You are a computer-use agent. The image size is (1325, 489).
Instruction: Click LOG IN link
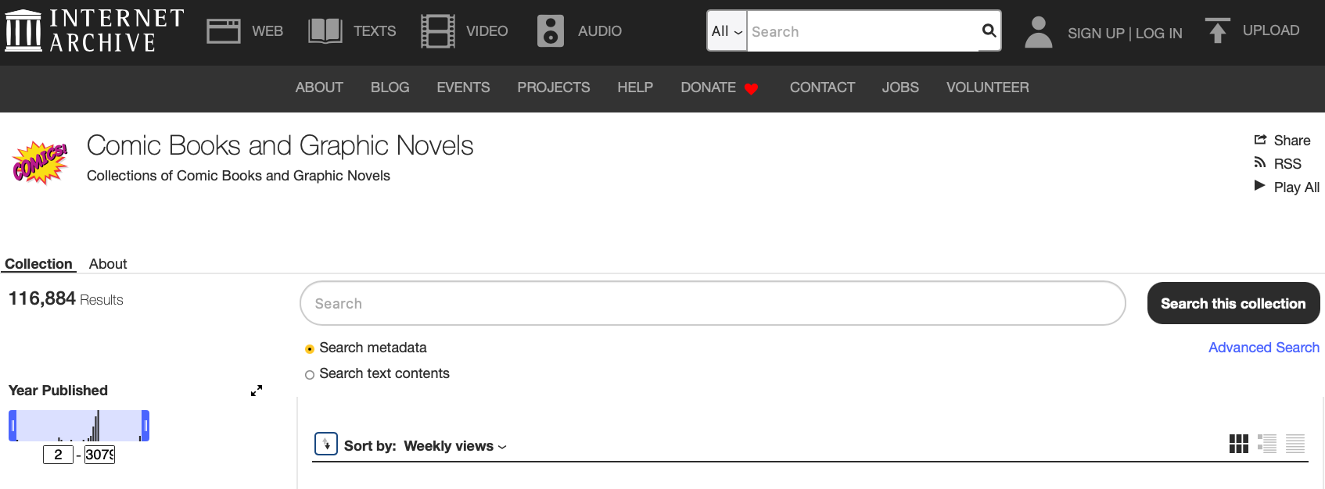(1159, 34)
